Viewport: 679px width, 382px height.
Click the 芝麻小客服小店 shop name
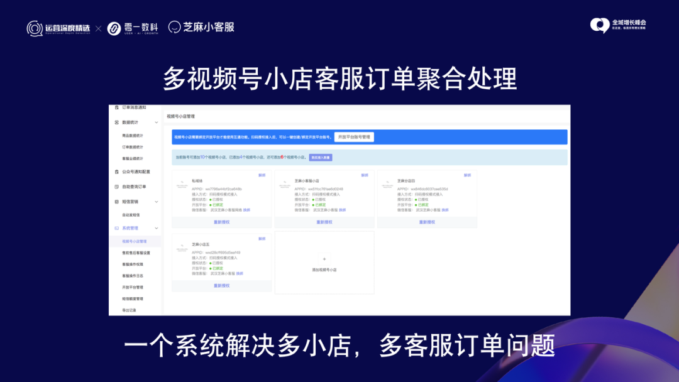[x=307, y=181]
